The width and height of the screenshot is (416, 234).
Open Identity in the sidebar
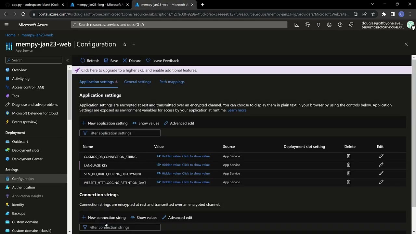click(x=18, y=205)
